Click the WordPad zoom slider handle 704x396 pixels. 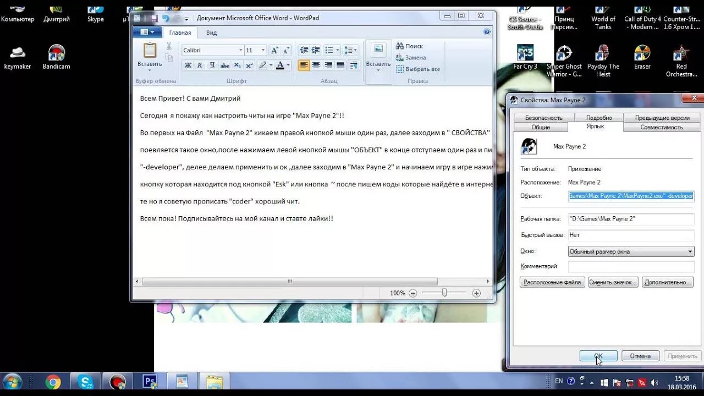[x=444, y=293]
